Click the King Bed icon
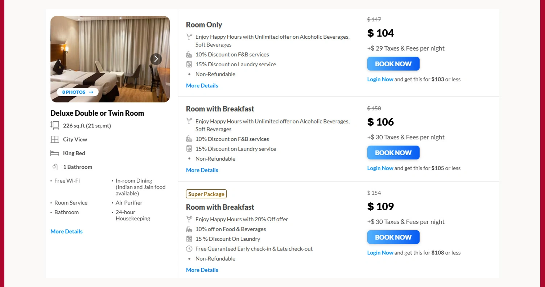The width and height of the screenshot is (545, 287). pos(54,153)
